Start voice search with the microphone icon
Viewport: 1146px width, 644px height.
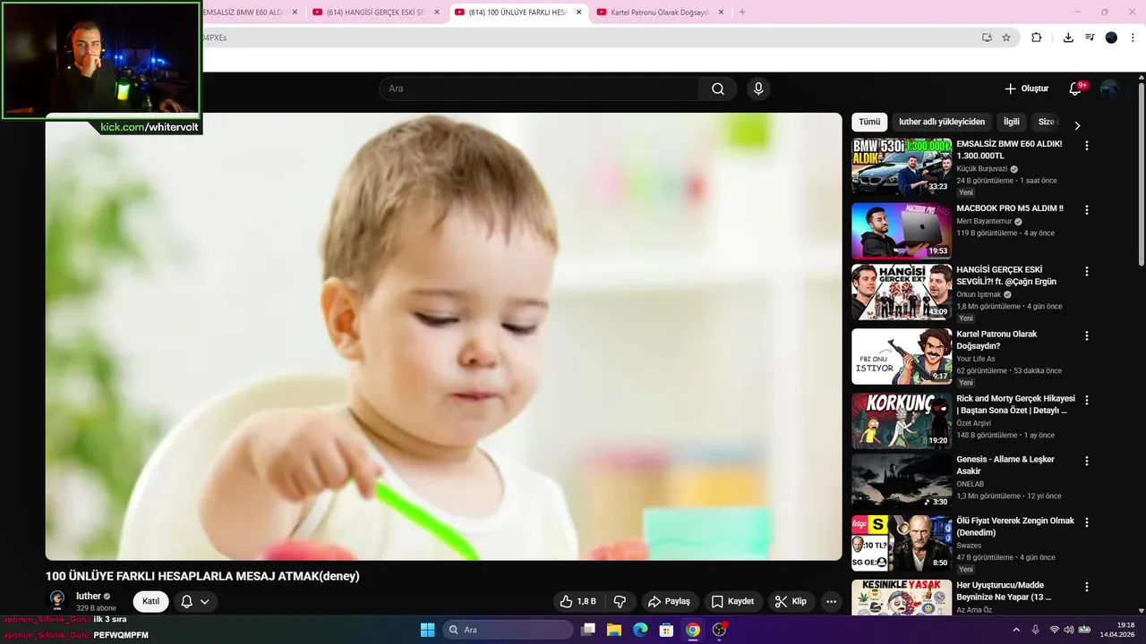click(758, 89)
